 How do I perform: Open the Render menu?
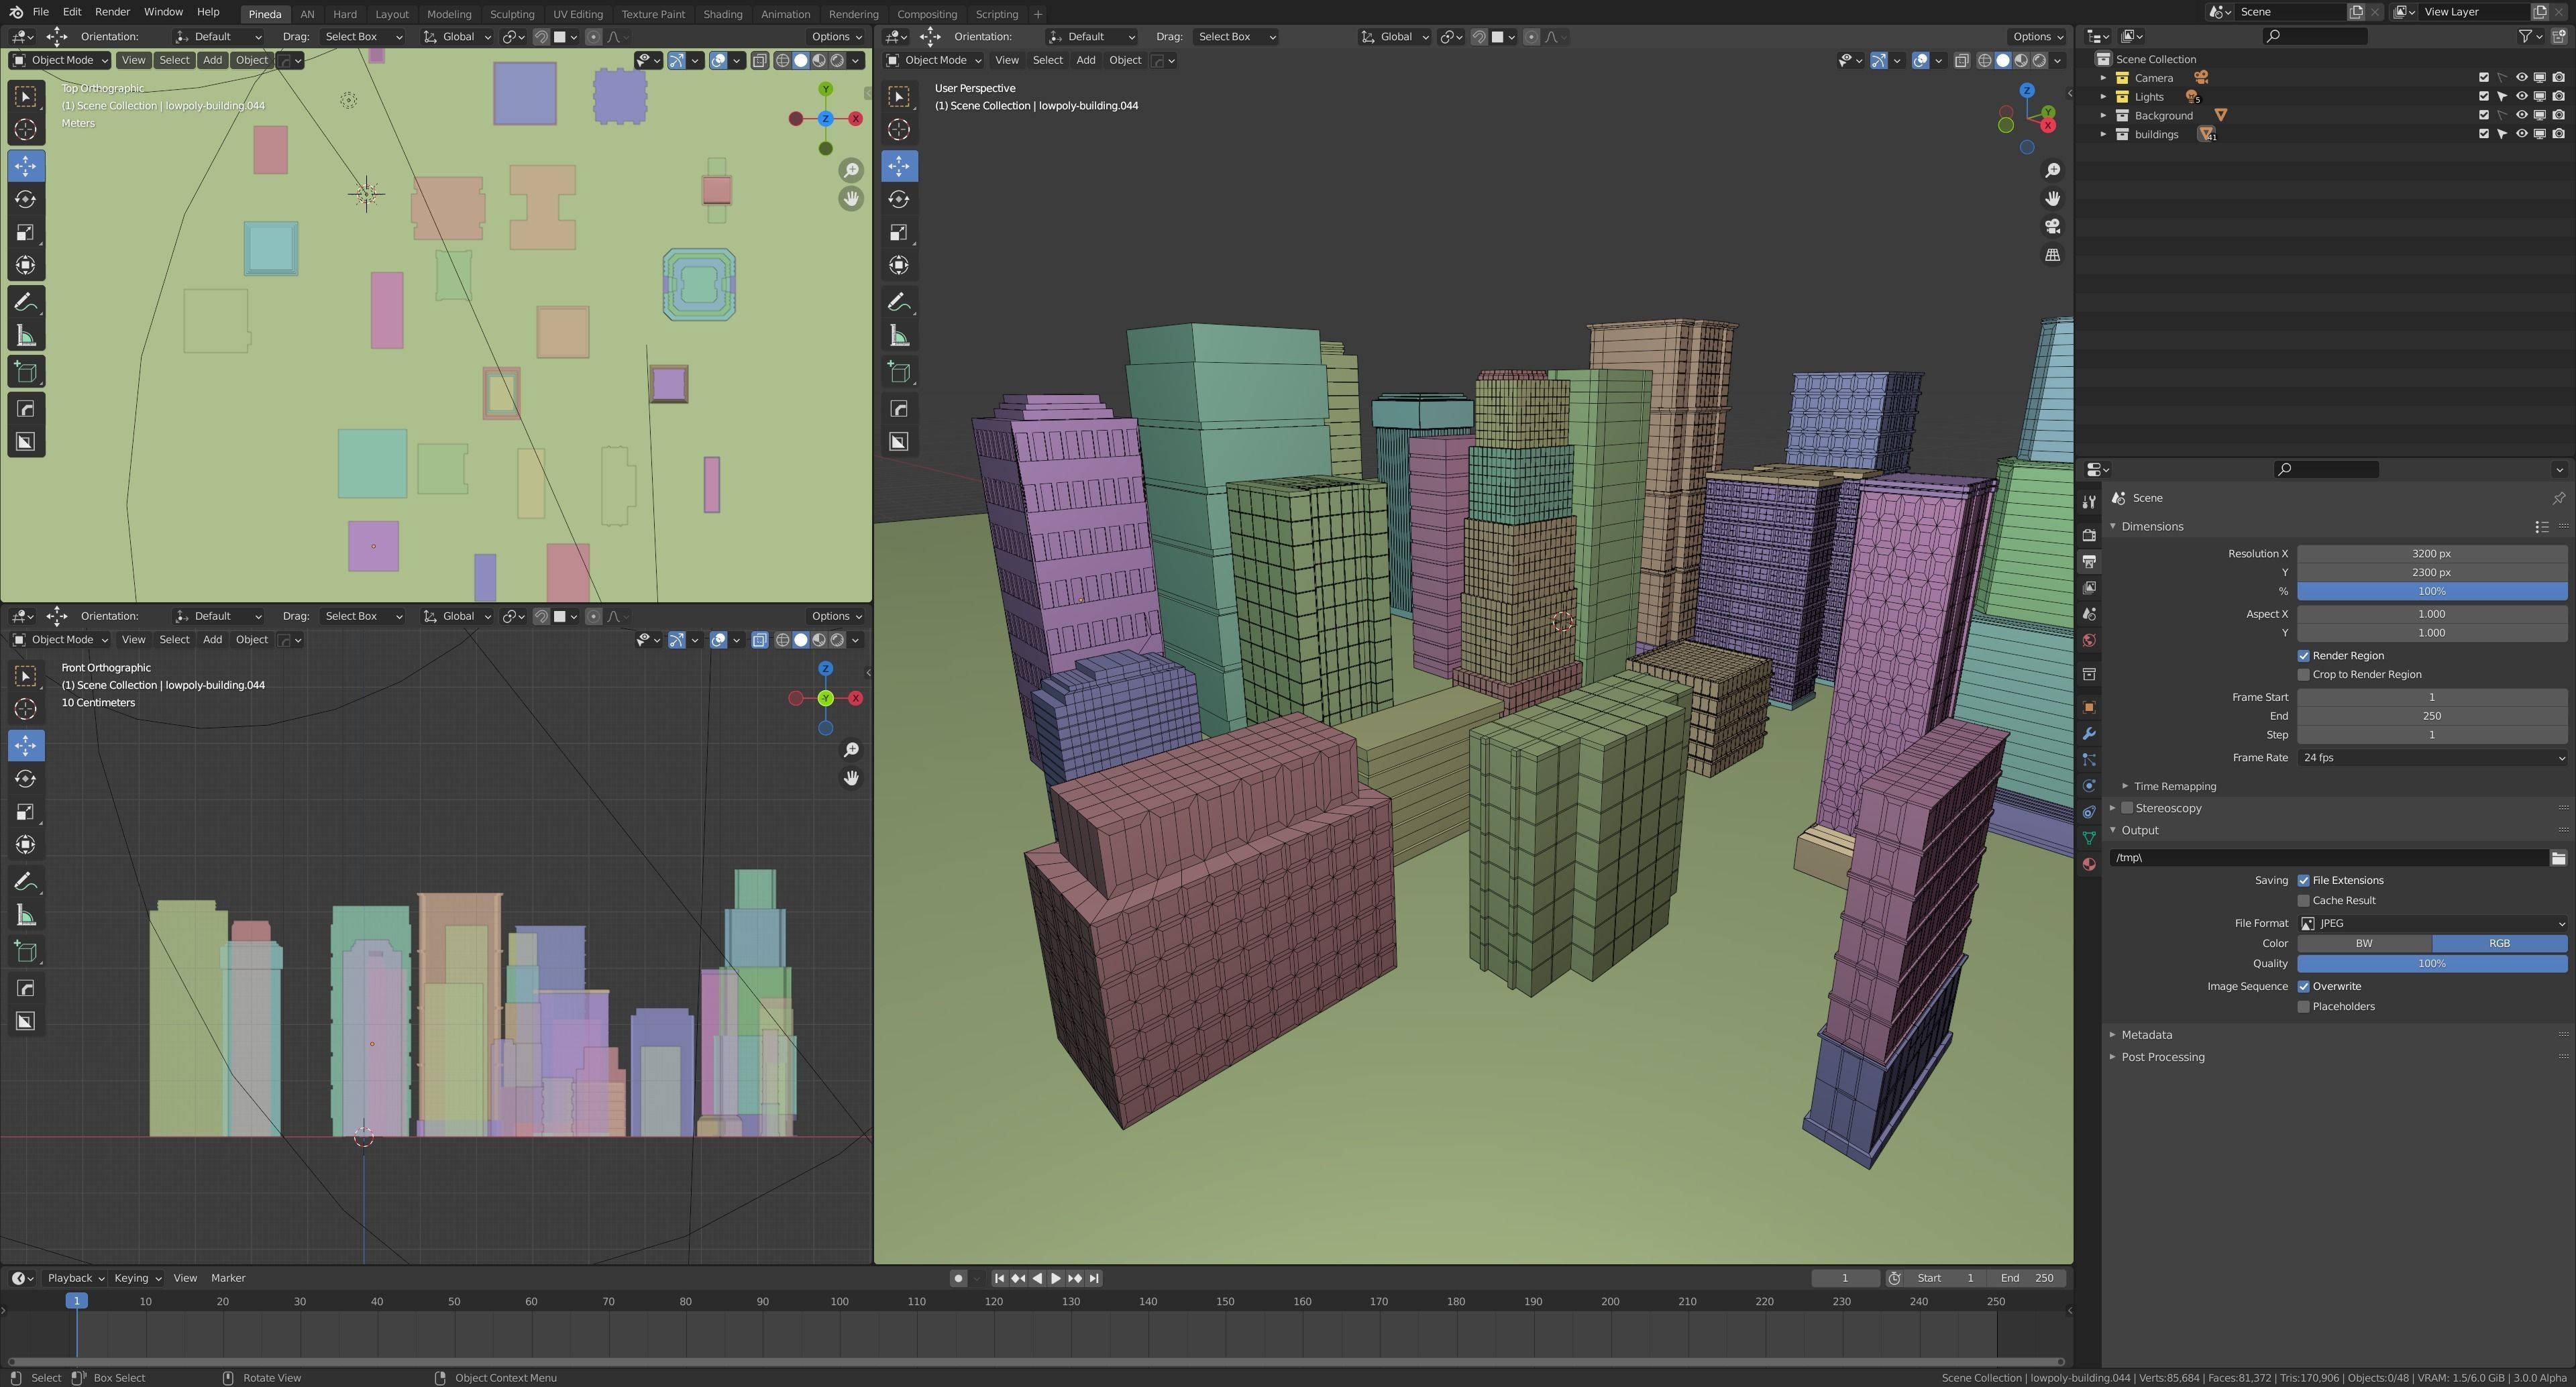point(112,12)
